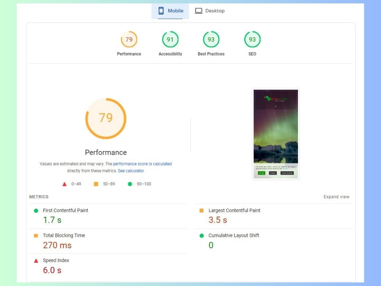Expand the metrics with Expand view
This screenshot has width=381, height=286.
[336, 197]
